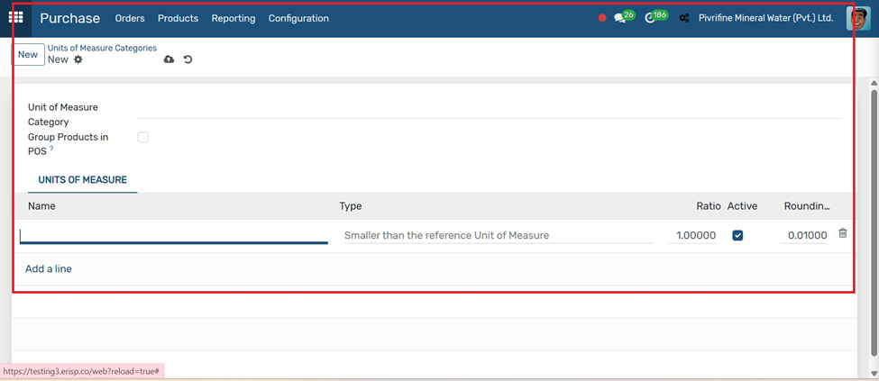
Task: Save the record with the cloud upload icon
Action: [169, 59]
